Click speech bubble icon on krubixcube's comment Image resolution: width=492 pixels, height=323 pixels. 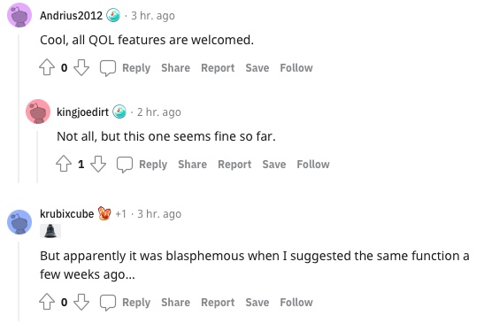108,303
